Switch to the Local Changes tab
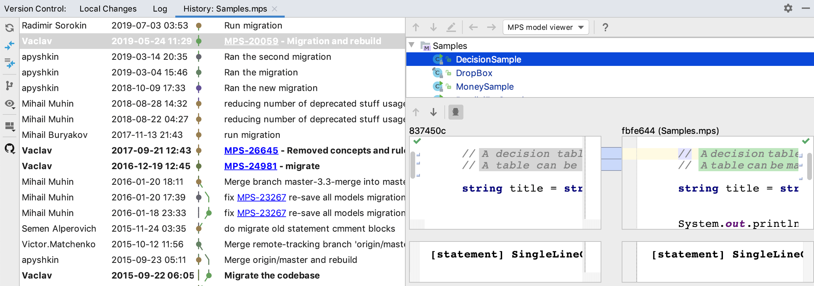Image resolution: width=814 pixels, height=286 pixels. tap(108, 9)
